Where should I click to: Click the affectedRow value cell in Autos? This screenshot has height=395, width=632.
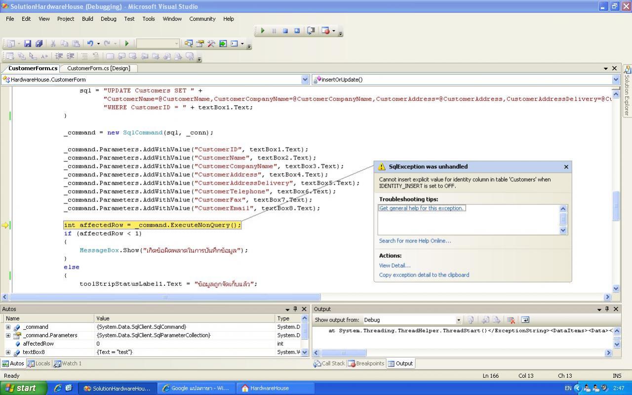click(x=185, y=344)
